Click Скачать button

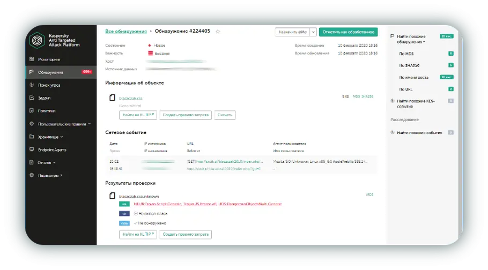[225, 115]
